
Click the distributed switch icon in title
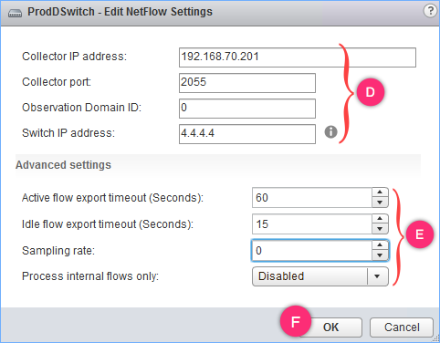[x=15, y=13]
